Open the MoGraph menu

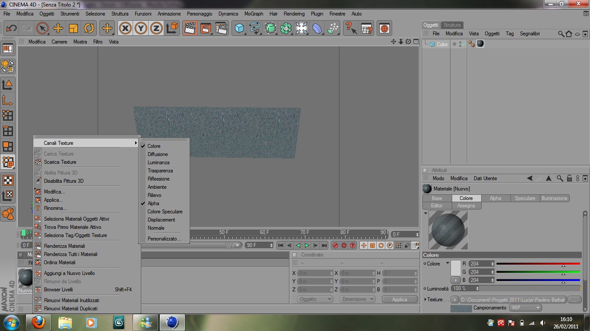tap(254, 14)
